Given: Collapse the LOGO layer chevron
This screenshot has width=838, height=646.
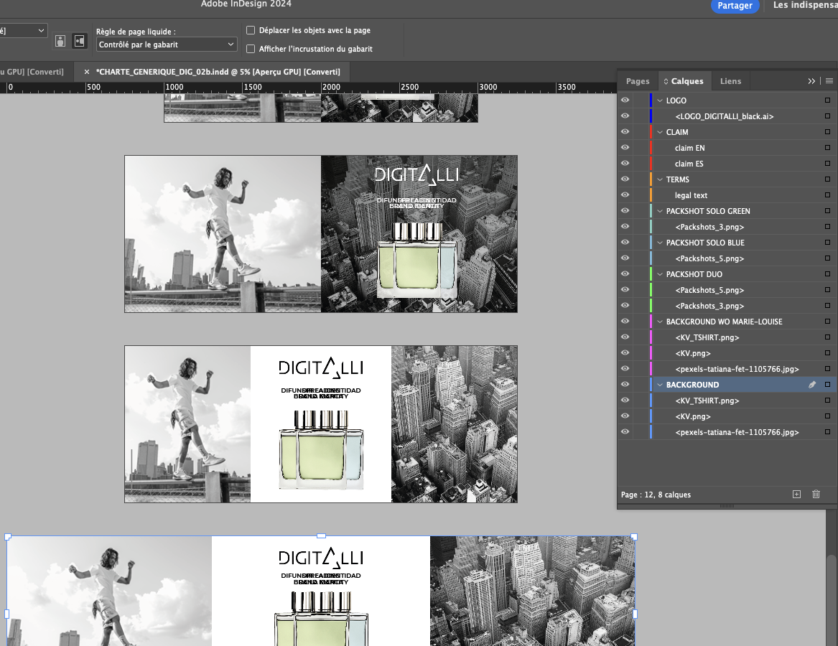Looking at the screenshot, I should (659, 100).
